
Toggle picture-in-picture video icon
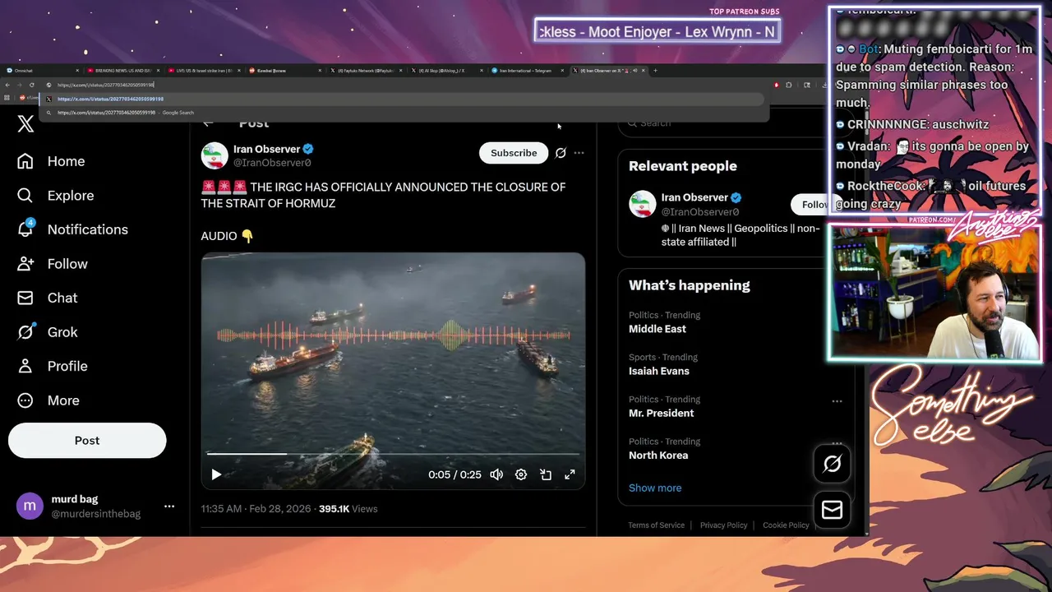pyautogui.click(x=546, y=474)
